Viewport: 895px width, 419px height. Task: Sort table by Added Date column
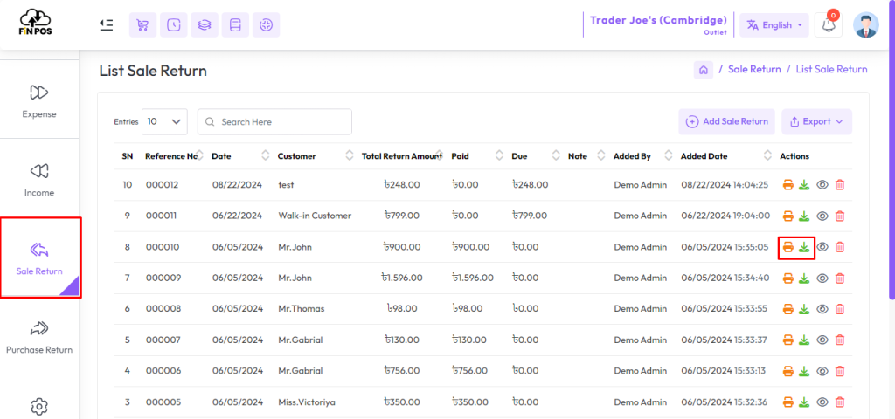pos(768,155)
